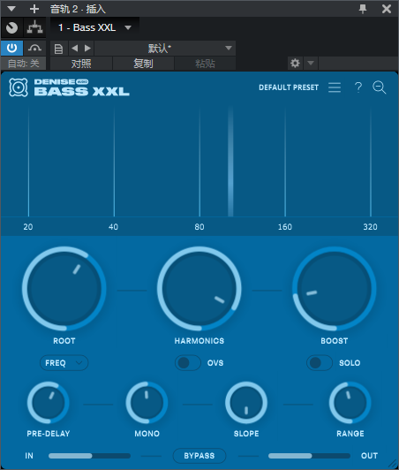
Task: Click the HARMONICS knob
Action: click(x=199, y=289)
